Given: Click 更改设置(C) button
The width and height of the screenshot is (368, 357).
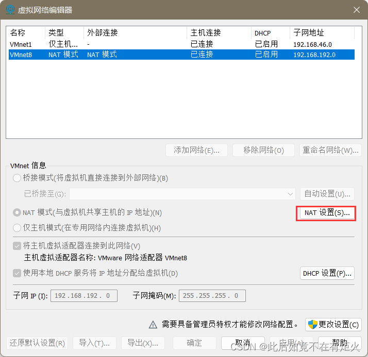Looking at the screenshot, I should coord(333,325).
